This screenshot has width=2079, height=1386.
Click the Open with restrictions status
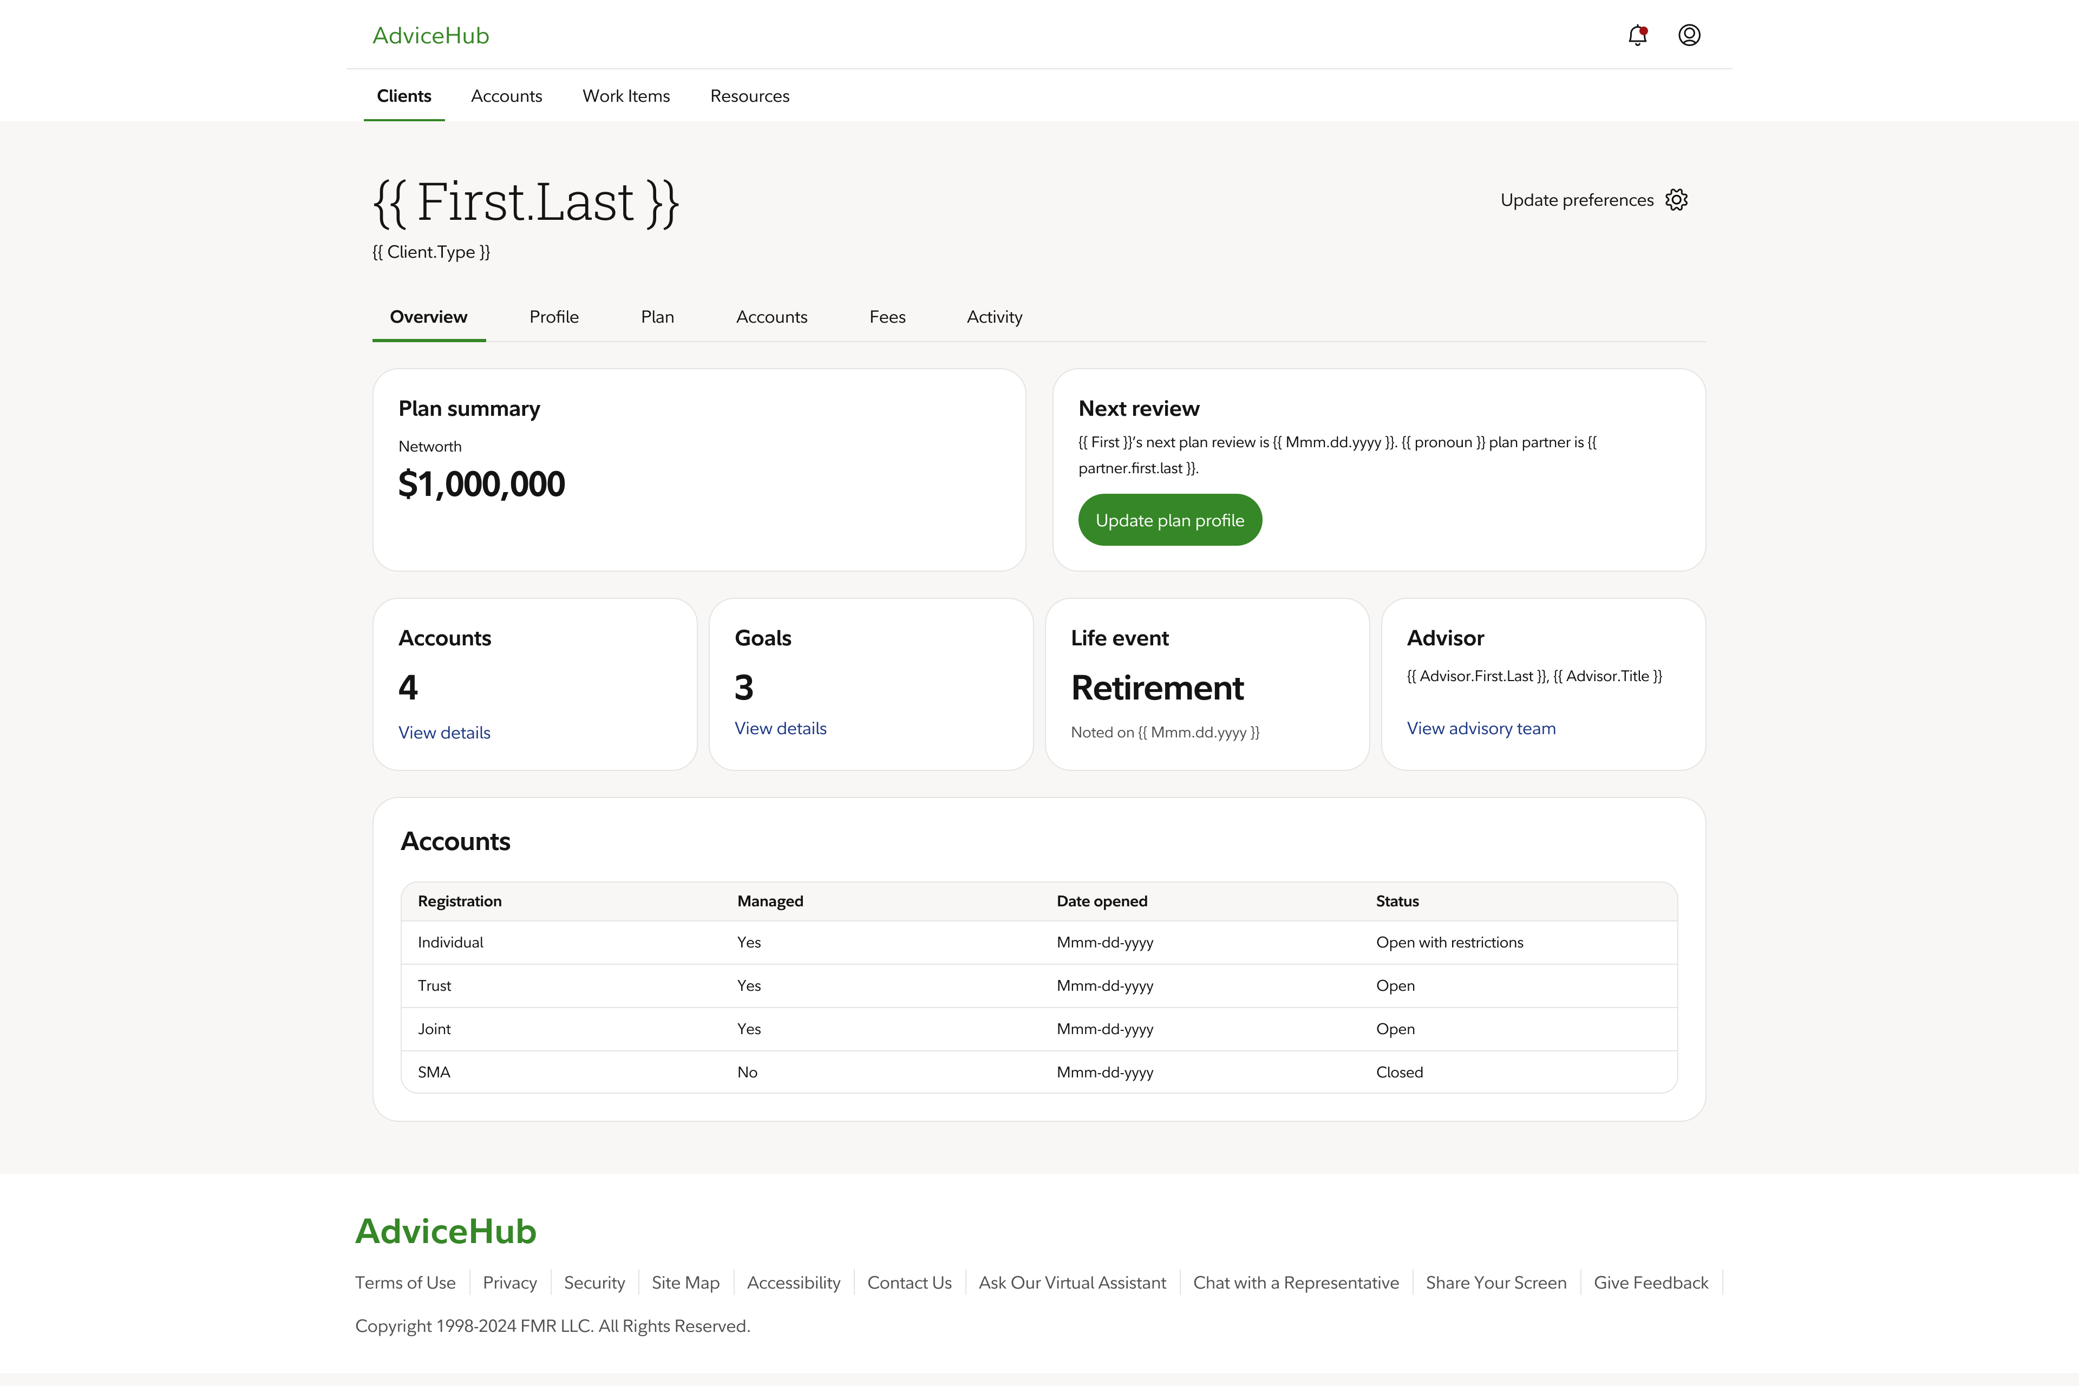click(1450, 942)
